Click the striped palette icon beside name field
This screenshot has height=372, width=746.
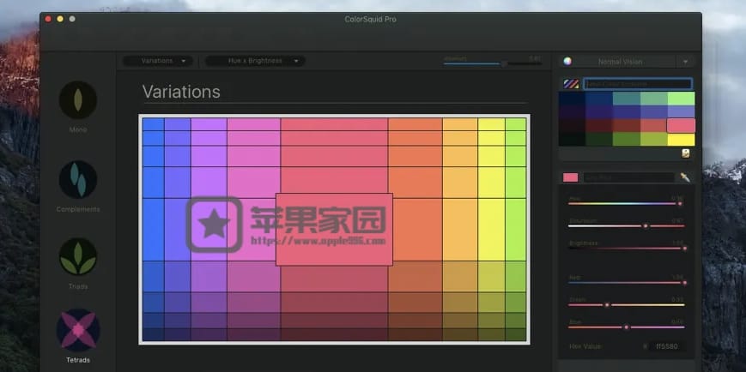click(571, 84)
